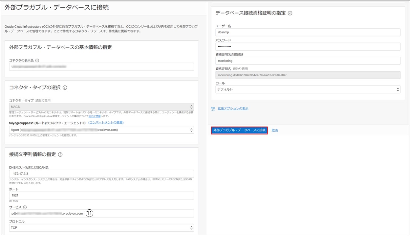Viewport: 410px width, 236px height.
Task: Click into the パスワード field
Action: [x=308, y=47]
